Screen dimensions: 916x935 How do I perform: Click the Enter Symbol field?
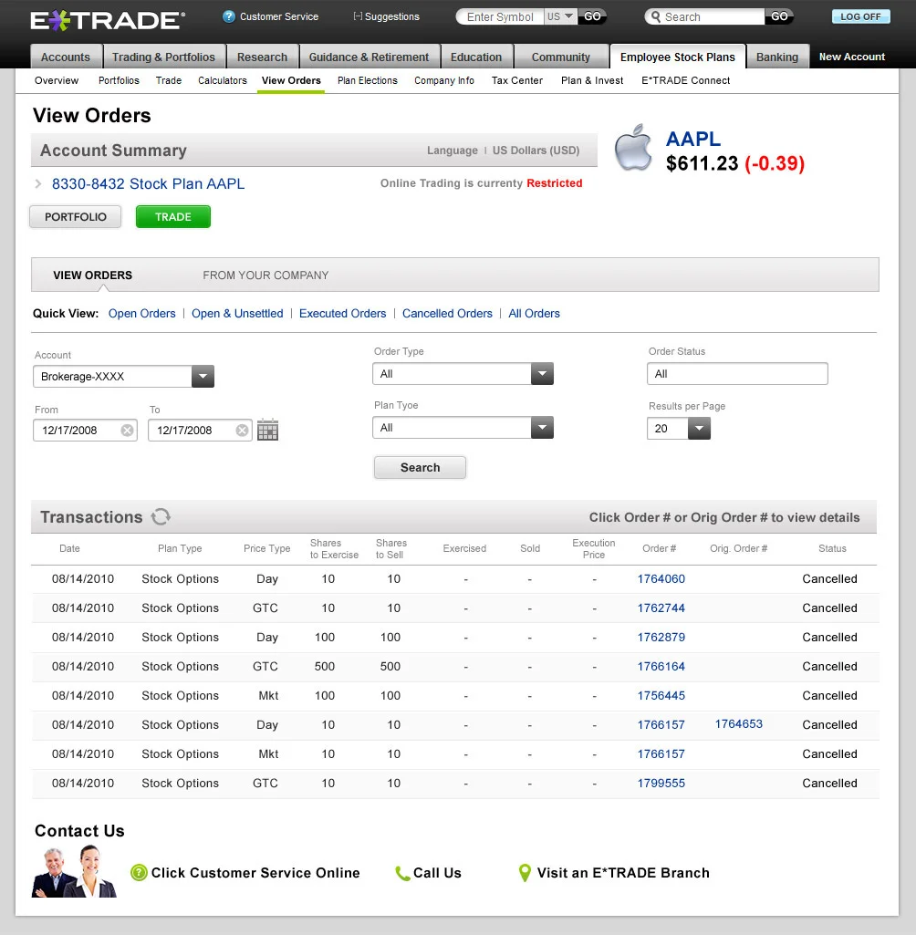tap(500, 16)
